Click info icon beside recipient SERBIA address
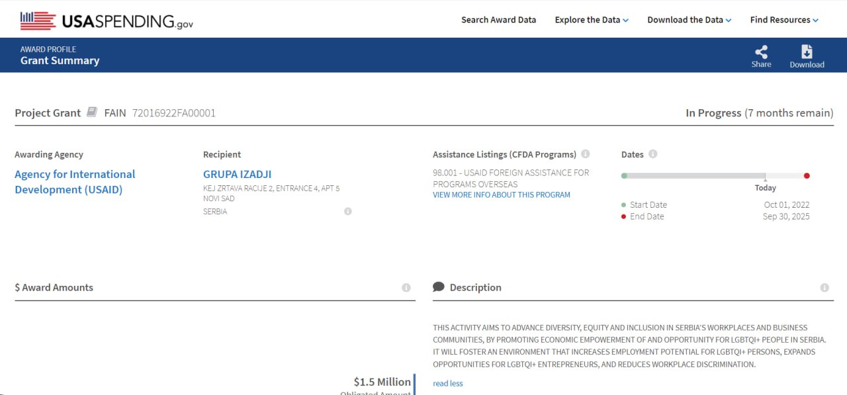Screen dimensions: 847x395 (x=347, y=212)
